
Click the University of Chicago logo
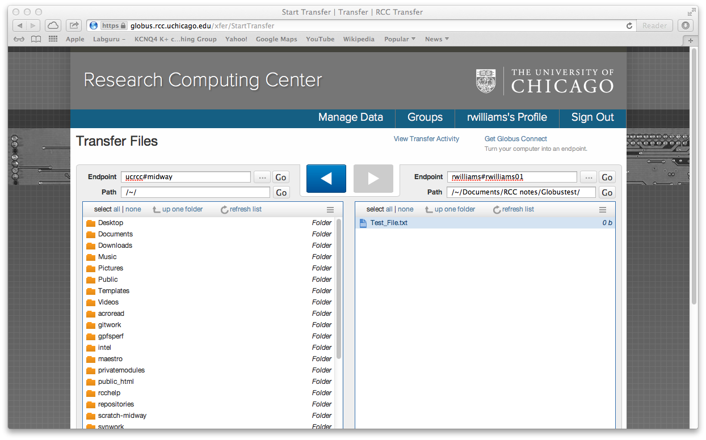coord(545,81)
